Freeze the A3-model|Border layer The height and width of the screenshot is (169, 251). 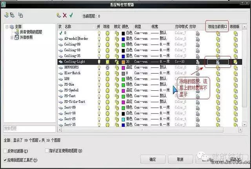107,39
